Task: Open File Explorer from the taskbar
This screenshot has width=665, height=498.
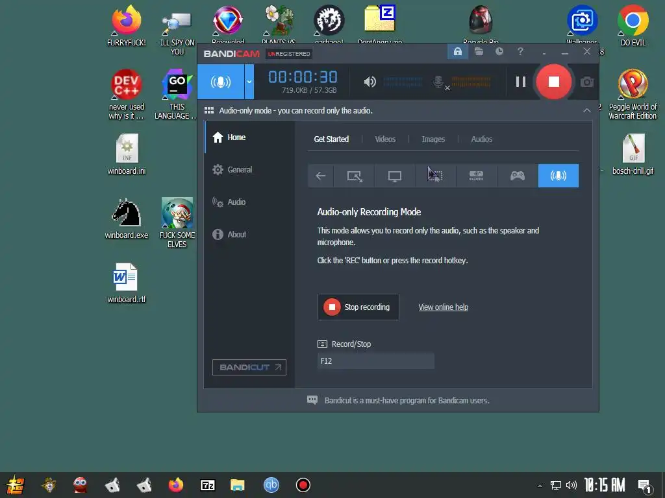Action: (x=238, y=485)
